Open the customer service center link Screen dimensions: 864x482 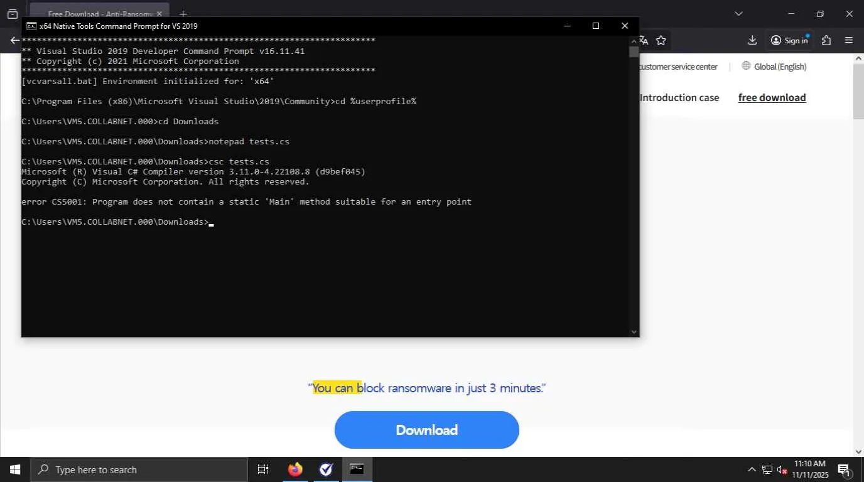(678, 67)
